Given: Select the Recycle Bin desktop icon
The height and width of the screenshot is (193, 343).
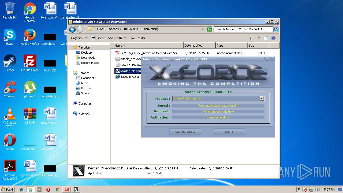Looking at the screenshot, I should click(10, 11).
